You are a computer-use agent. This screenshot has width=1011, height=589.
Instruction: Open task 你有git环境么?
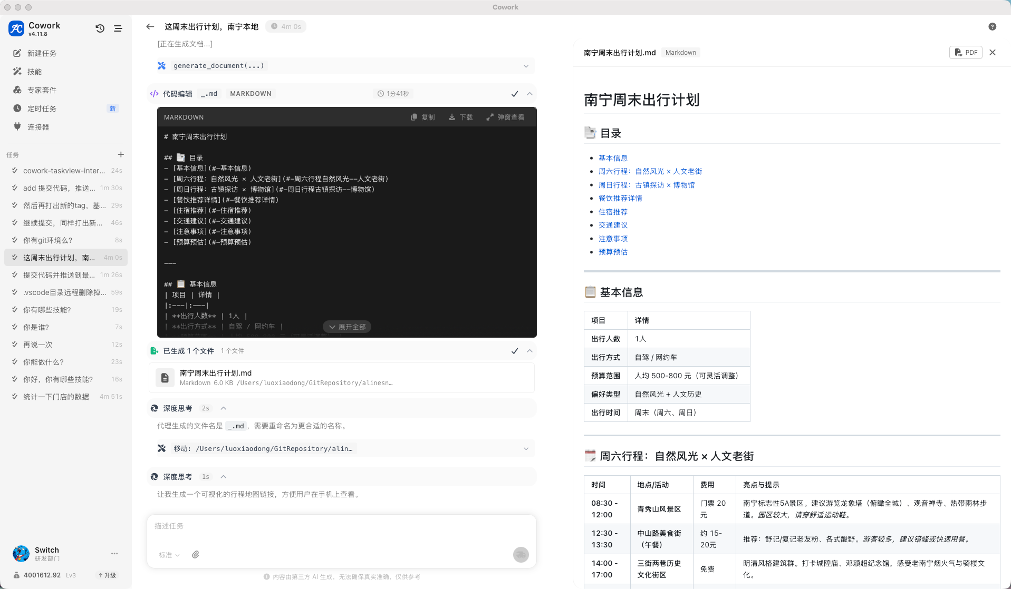[66, 240]
